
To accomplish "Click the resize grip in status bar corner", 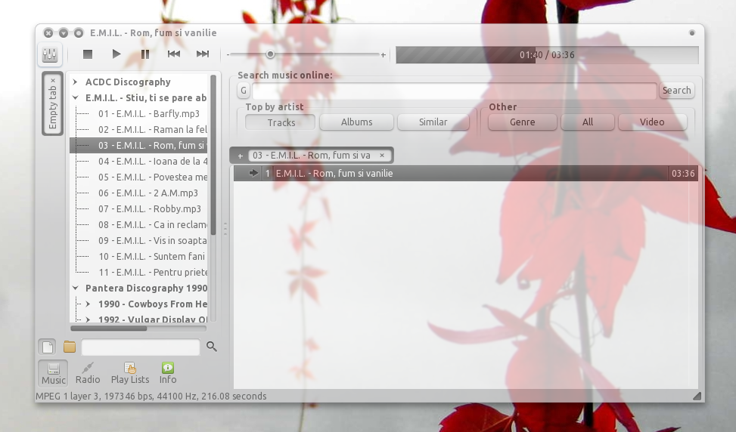I will pyautogui.click(x=697, y=397).
